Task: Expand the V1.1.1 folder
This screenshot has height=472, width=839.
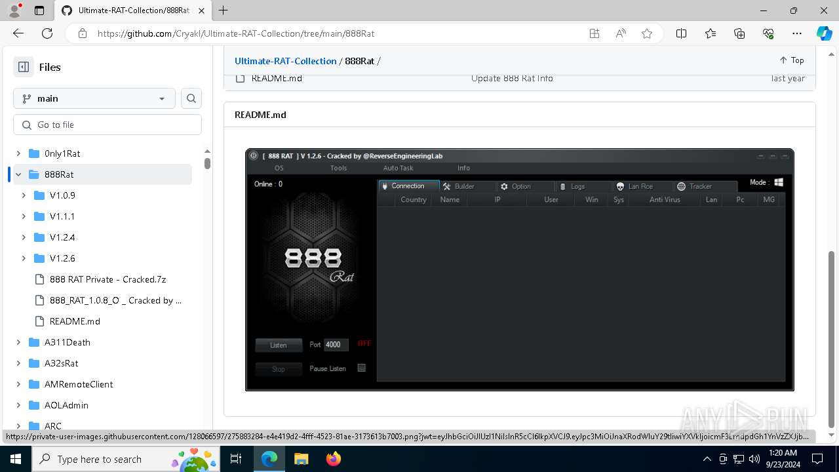Action: 24,216
